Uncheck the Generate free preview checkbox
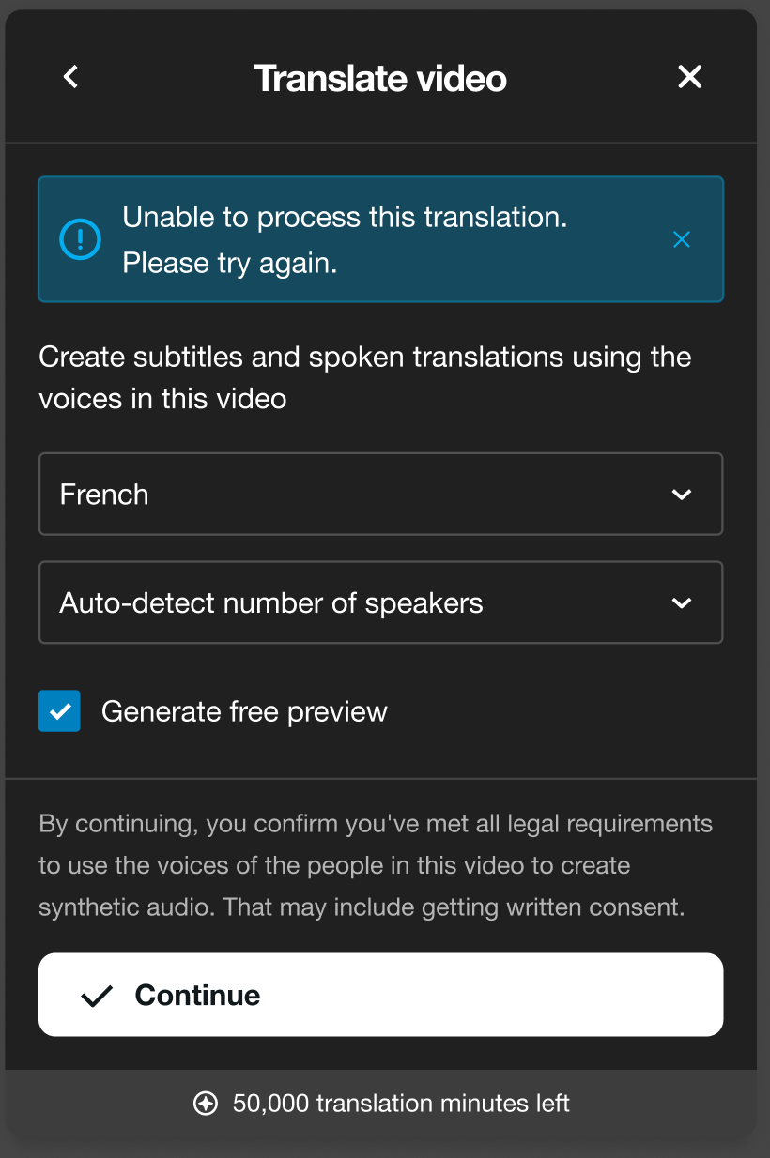 pyautogui.click(x=59, y=711)
